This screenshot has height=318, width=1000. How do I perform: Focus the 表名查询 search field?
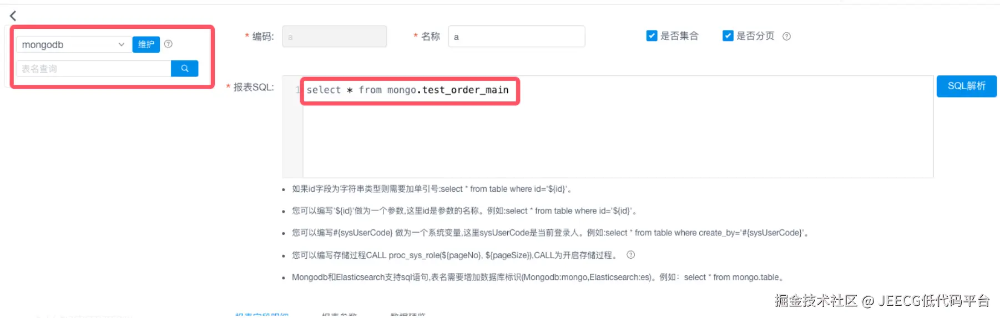coord(93,69)
